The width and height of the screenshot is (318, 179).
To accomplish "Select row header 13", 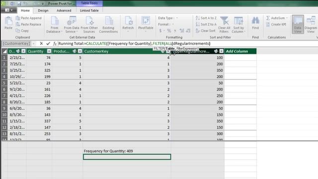I will click(4, 134).
